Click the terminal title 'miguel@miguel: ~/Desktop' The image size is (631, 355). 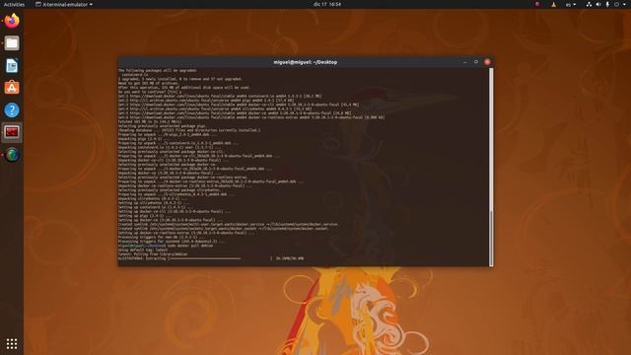tap(305, 62)
